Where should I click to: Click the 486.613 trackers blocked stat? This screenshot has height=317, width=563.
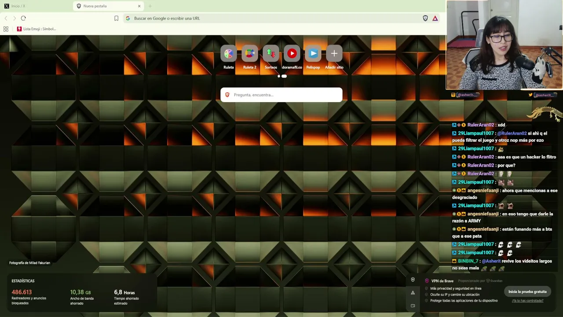click(x=29, y=297)
